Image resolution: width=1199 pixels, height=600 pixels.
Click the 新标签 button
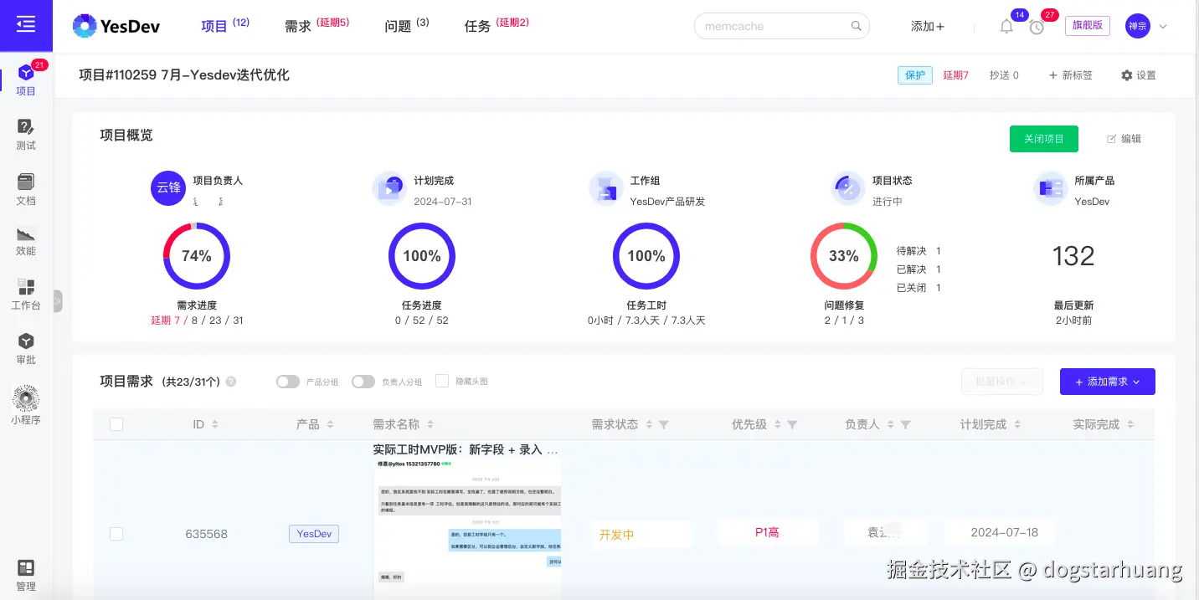click(x=1071, y=75)
